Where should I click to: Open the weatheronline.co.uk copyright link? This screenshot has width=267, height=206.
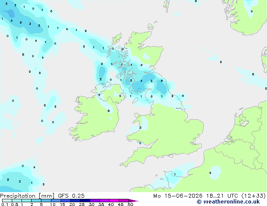[x=228, y=202]
